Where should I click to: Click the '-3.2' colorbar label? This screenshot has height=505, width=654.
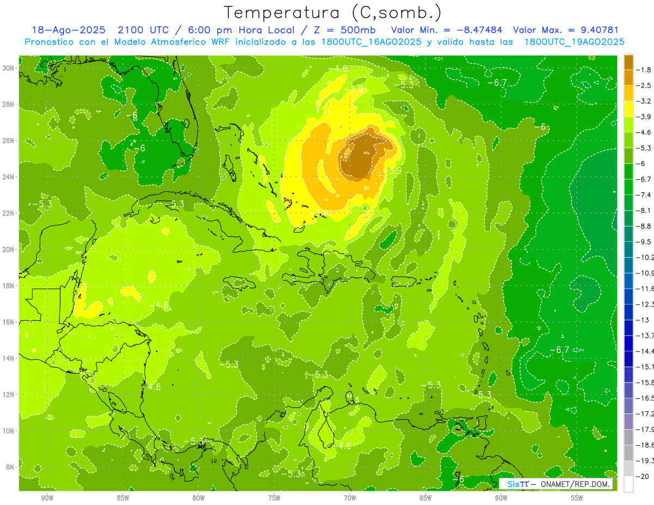click(645, 101)
